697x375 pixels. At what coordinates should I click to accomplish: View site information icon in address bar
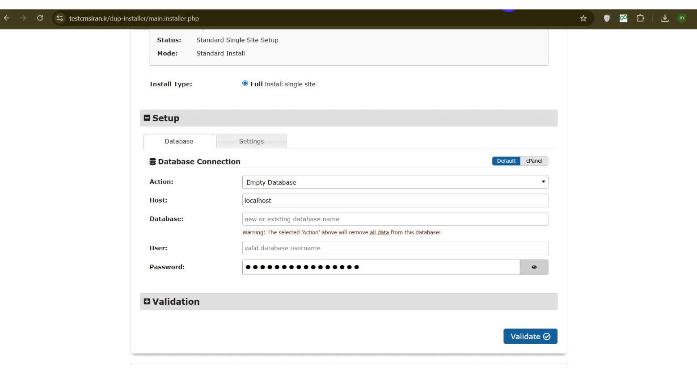point(60,18)
